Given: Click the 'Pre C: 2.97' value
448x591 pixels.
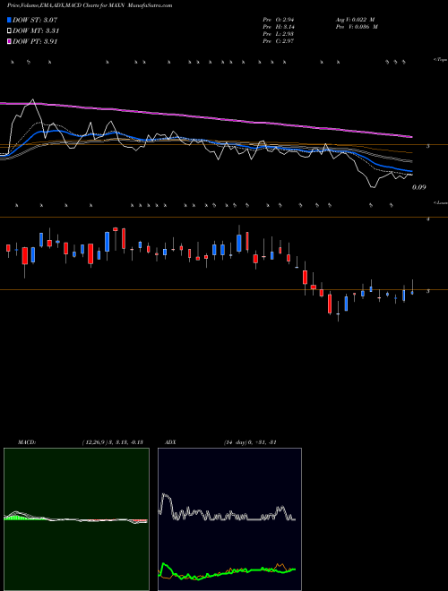Looking at the screenshot, I should tap(279, 41).
